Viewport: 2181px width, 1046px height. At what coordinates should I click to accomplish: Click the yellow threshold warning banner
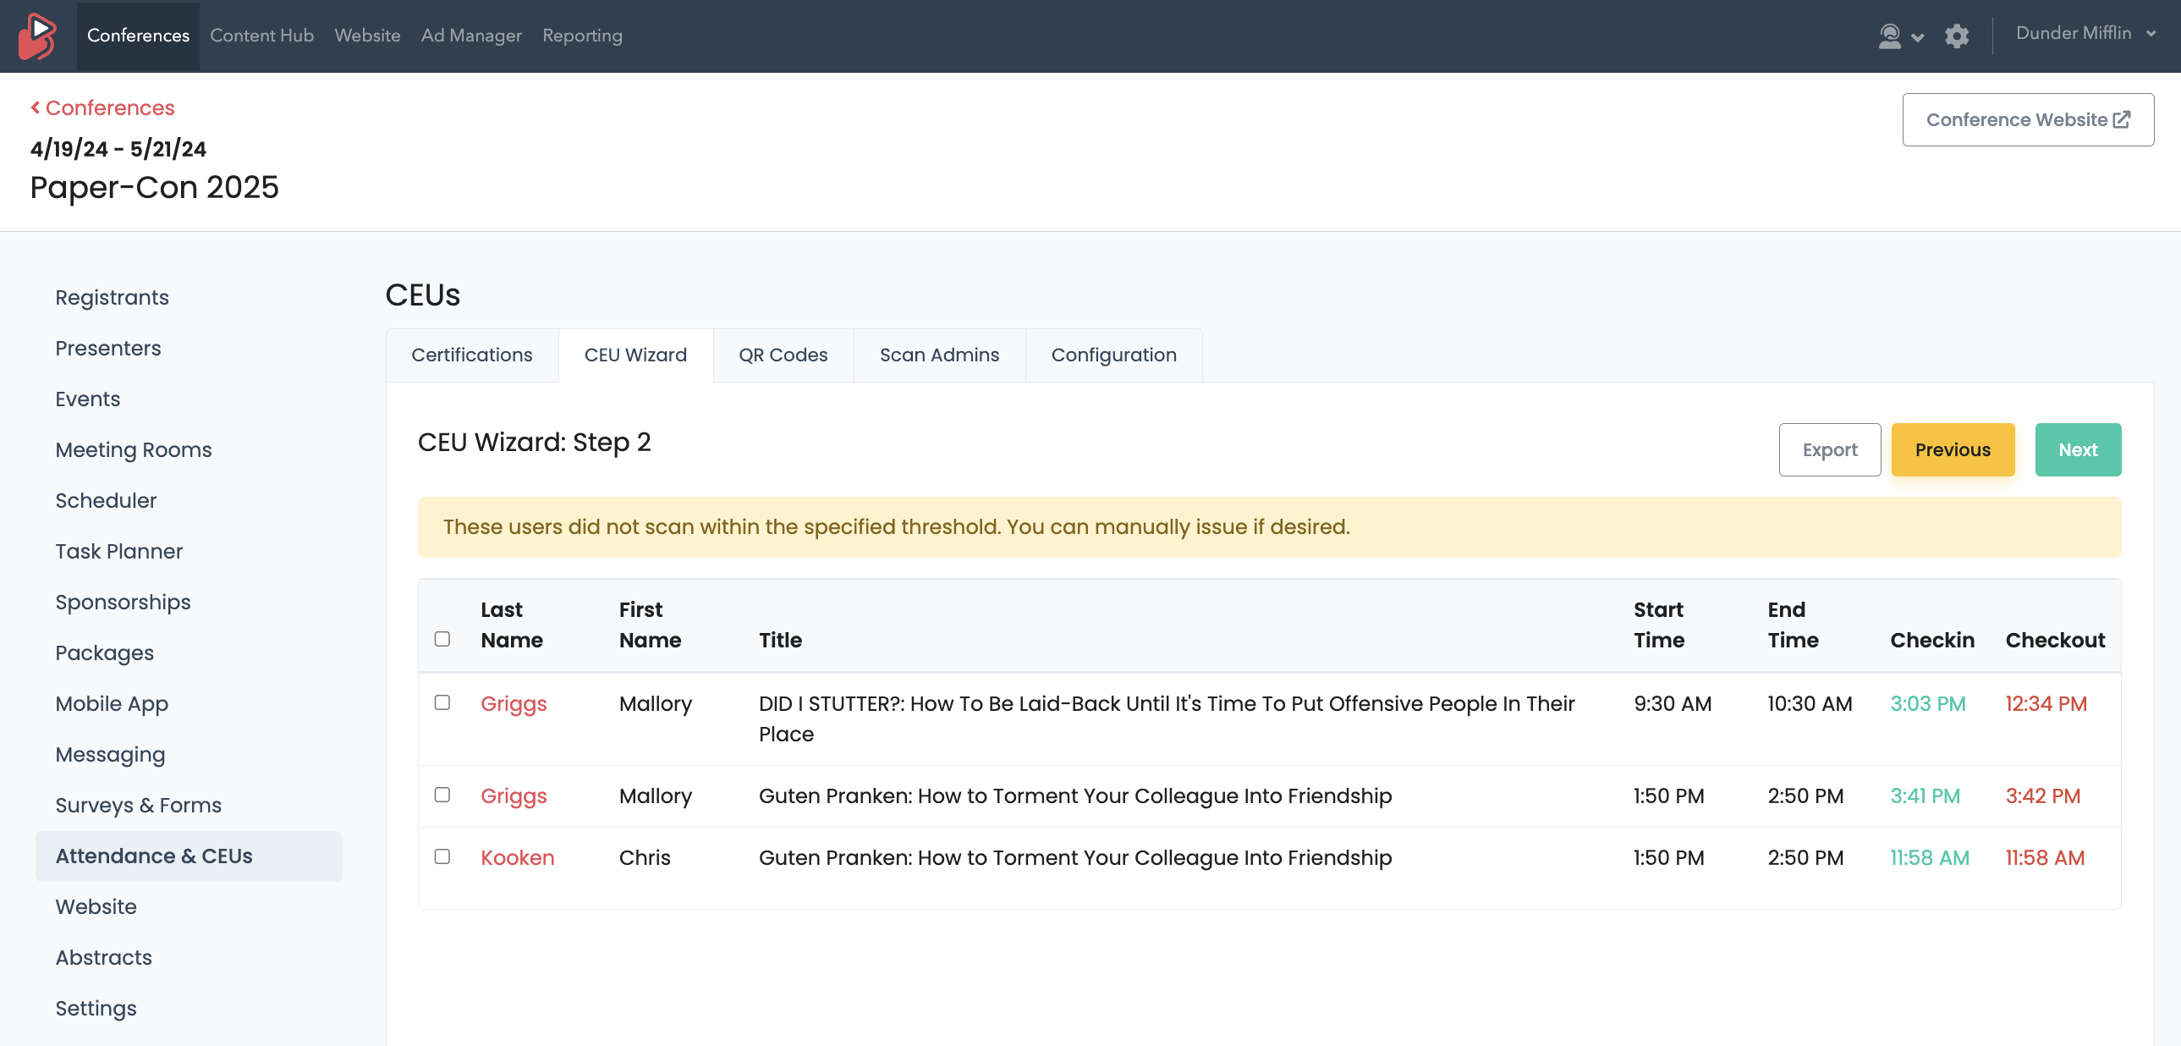click(1268, 527)
